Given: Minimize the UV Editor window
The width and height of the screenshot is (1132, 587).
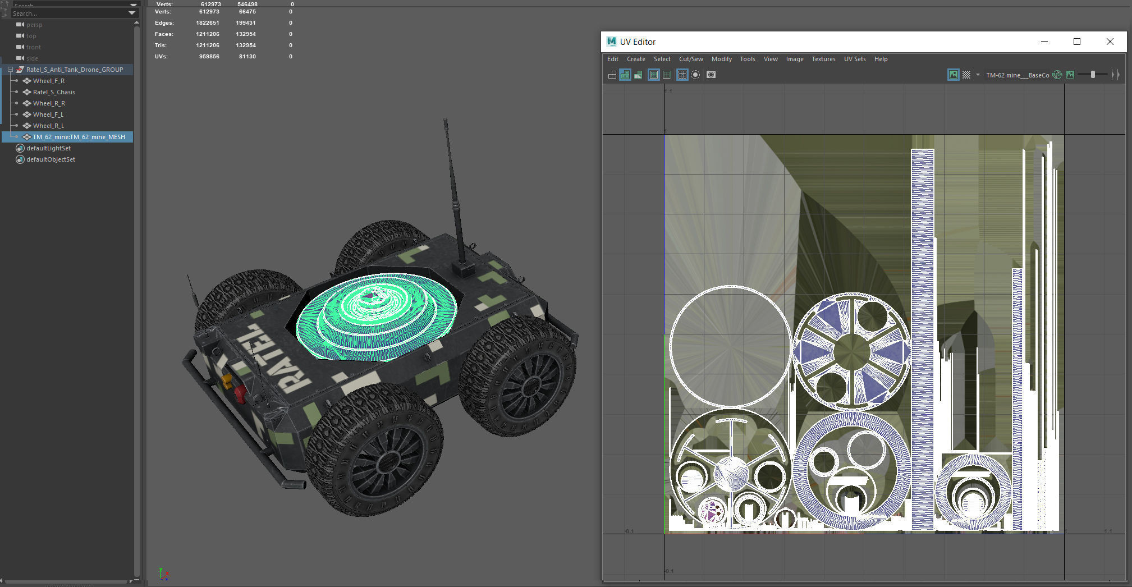Looking at the screenshot, I should pos(1044,42).
